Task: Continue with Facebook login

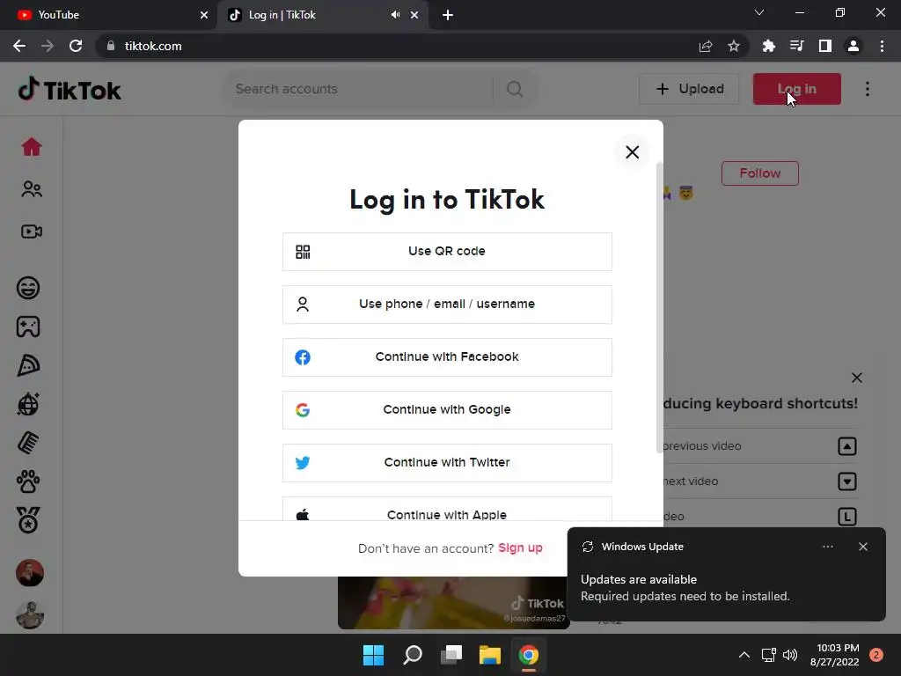Action: tap(447, 357)
